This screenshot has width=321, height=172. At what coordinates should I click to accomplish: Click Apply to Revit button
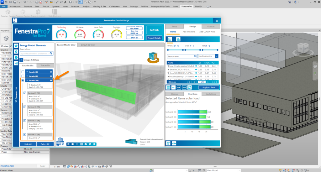tap(208, 87)
